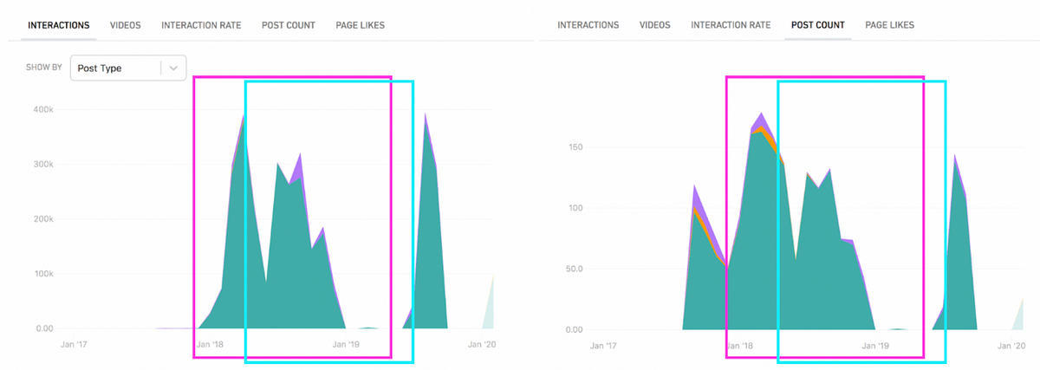The image size is (1040, 370).
Task: Click the chevron arrow of Show By dropdown
Action: click(x=174, y=68)
